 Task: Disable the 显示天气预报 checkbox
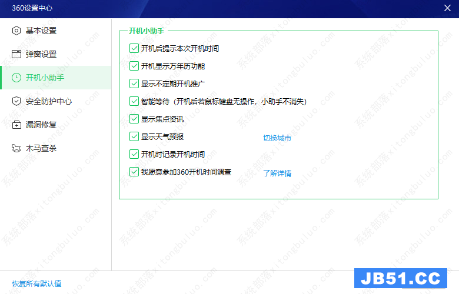coord(134,137)
